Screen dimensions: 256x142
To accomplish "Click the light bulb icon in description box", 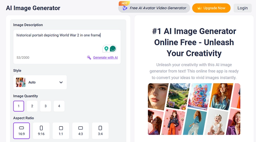I will point(106,49).
